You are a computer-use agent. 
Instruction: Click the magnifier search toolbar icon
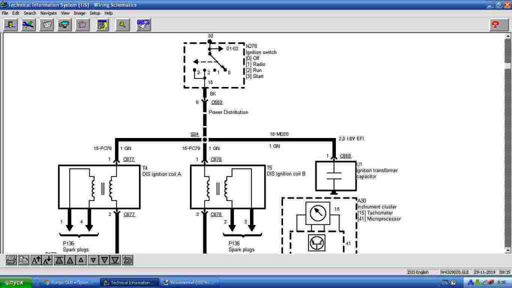tap(122, 25)
